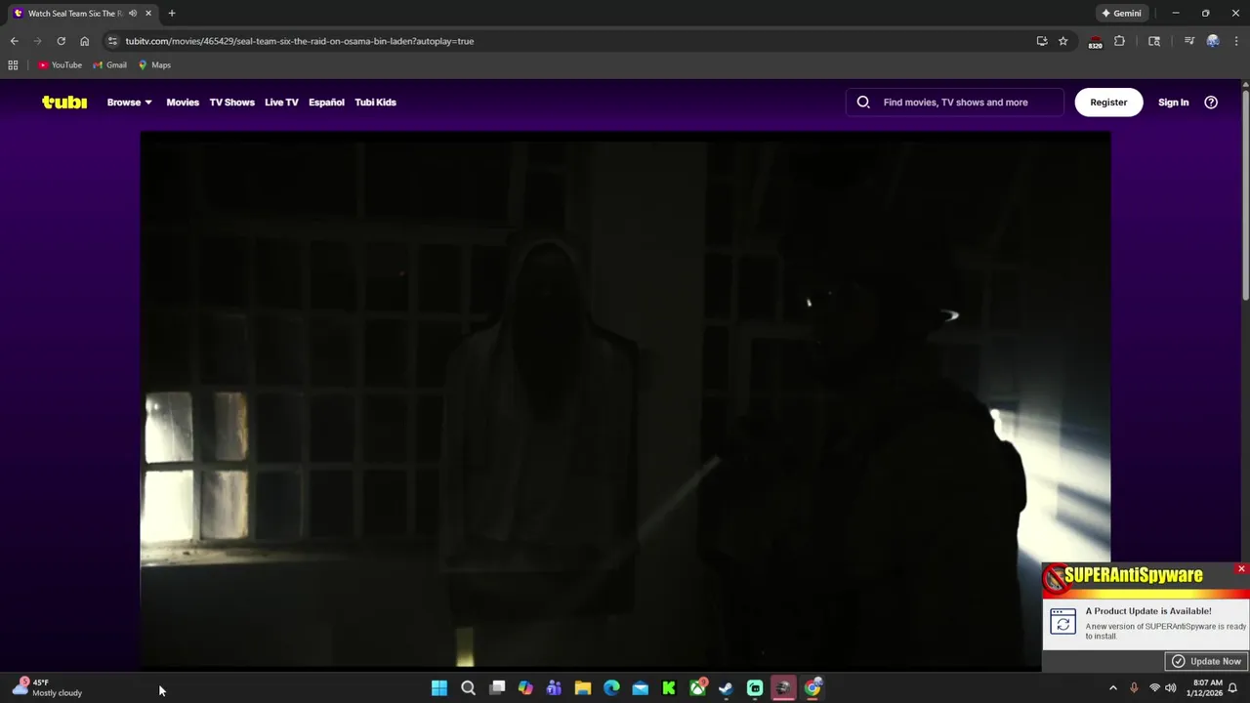This screenshot has height=703, width=1250.
Task: Open the 45°F weather widget
Action: (47, 688)
